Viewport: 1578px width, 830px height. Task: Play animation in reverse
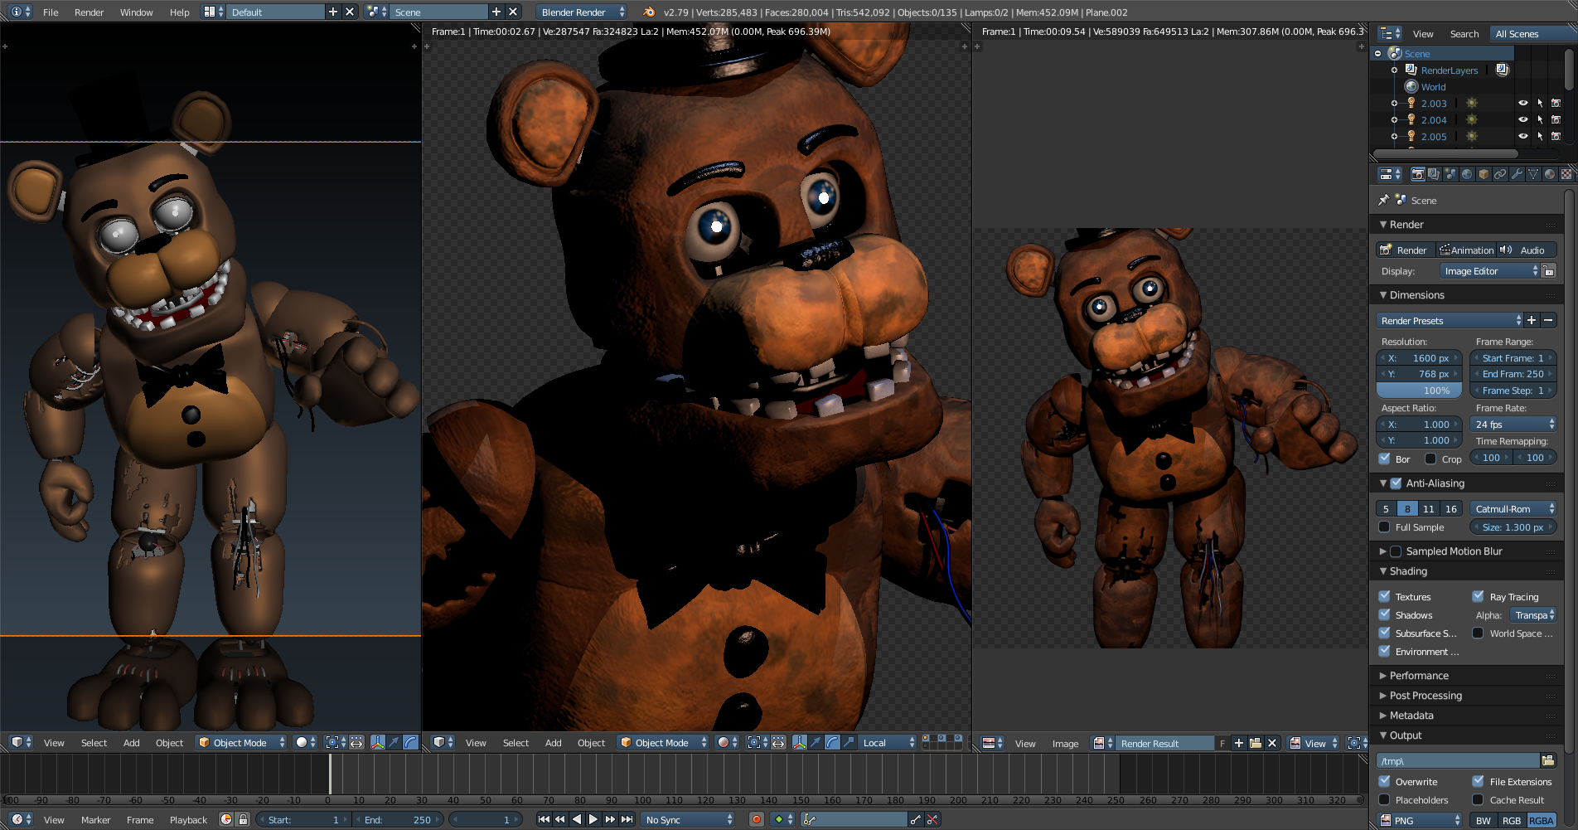pos(577,819)
